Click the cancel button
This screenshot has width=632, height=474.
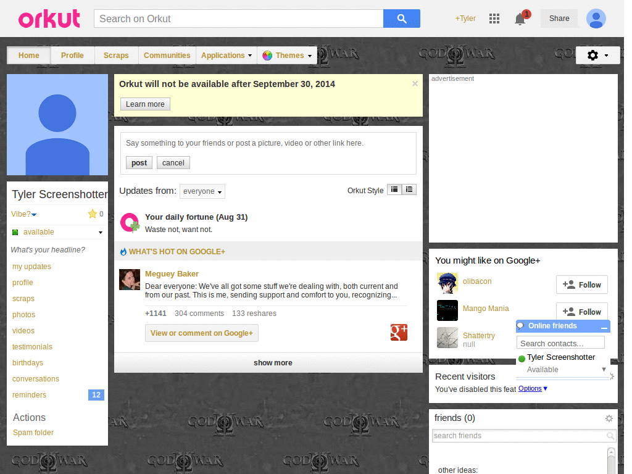pos(173,163)
